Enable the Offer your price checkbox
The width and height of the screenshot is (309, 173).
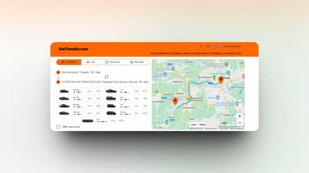click(58, 127)
